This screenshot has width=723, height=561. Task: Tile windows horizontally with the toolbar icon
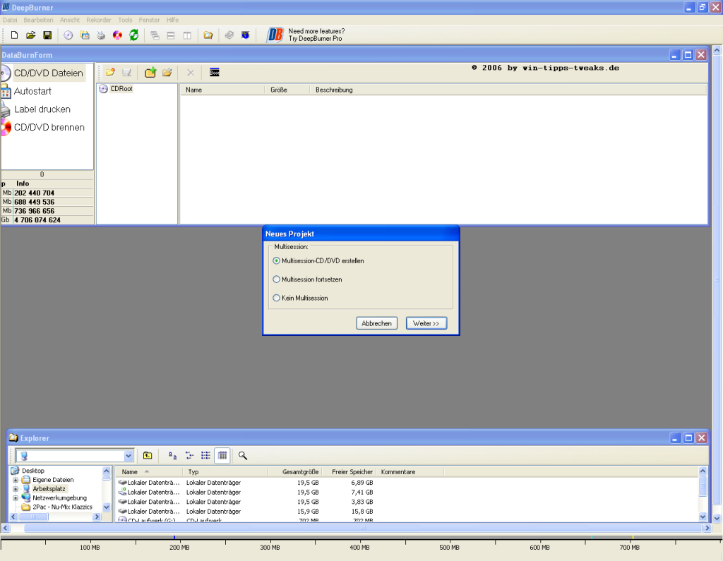(171, 35)
